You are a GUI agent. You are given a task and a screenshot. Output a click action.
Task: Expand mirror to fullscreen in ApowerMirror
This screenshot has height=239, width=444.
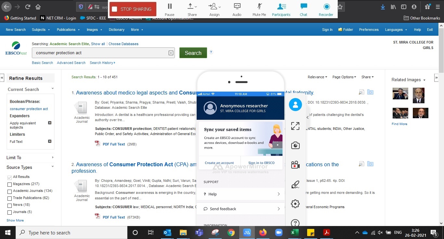click(x=295, y=126)
